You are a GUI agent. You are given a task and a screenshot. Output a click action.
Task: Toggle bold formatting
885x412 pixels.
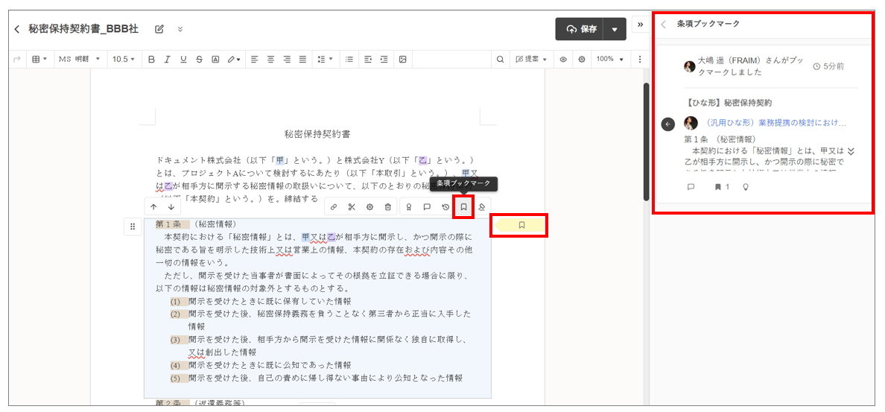pos(151,60)
